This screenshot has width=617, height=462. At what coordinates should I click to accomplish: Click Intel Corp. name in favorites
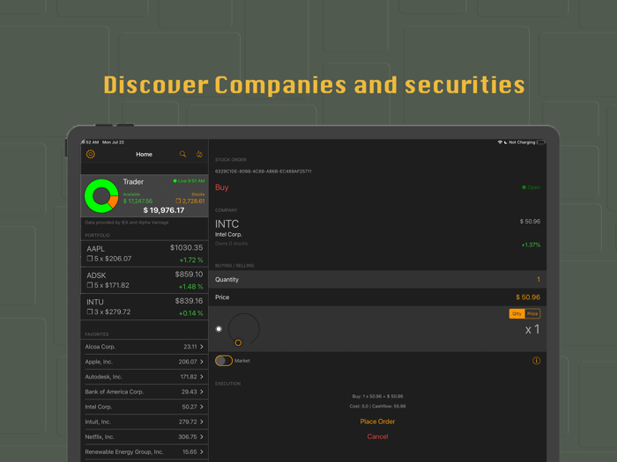[x=99, y=407]
